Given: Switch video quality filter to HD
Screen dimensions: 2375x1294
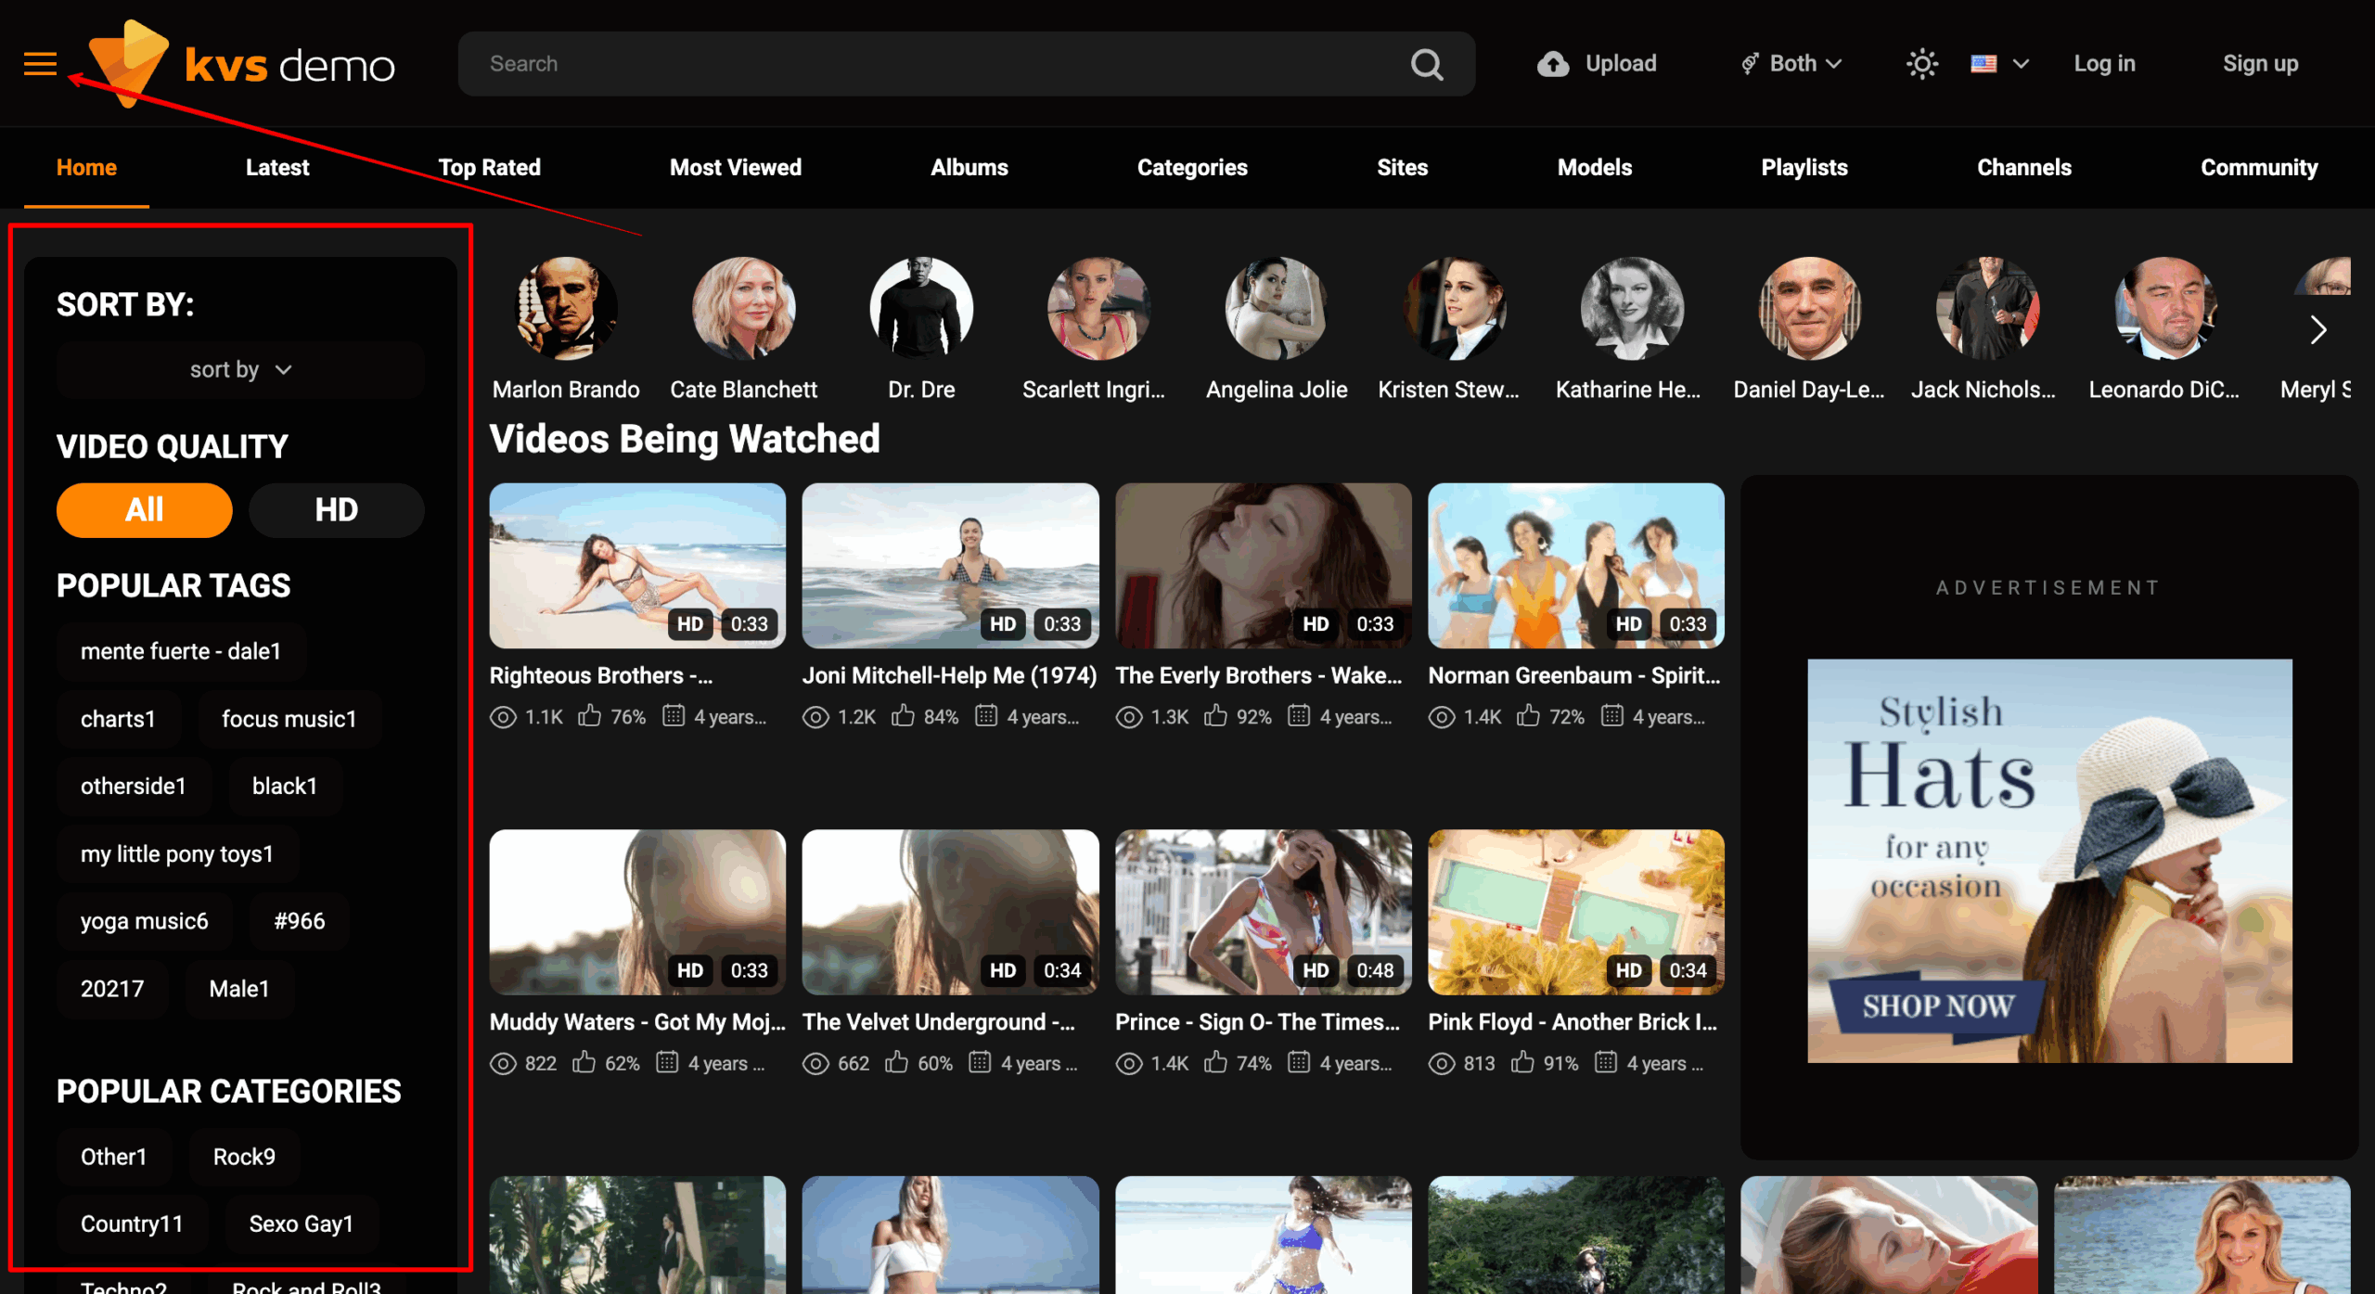Looking at the screenshot, I should click(x=336, y=510).
